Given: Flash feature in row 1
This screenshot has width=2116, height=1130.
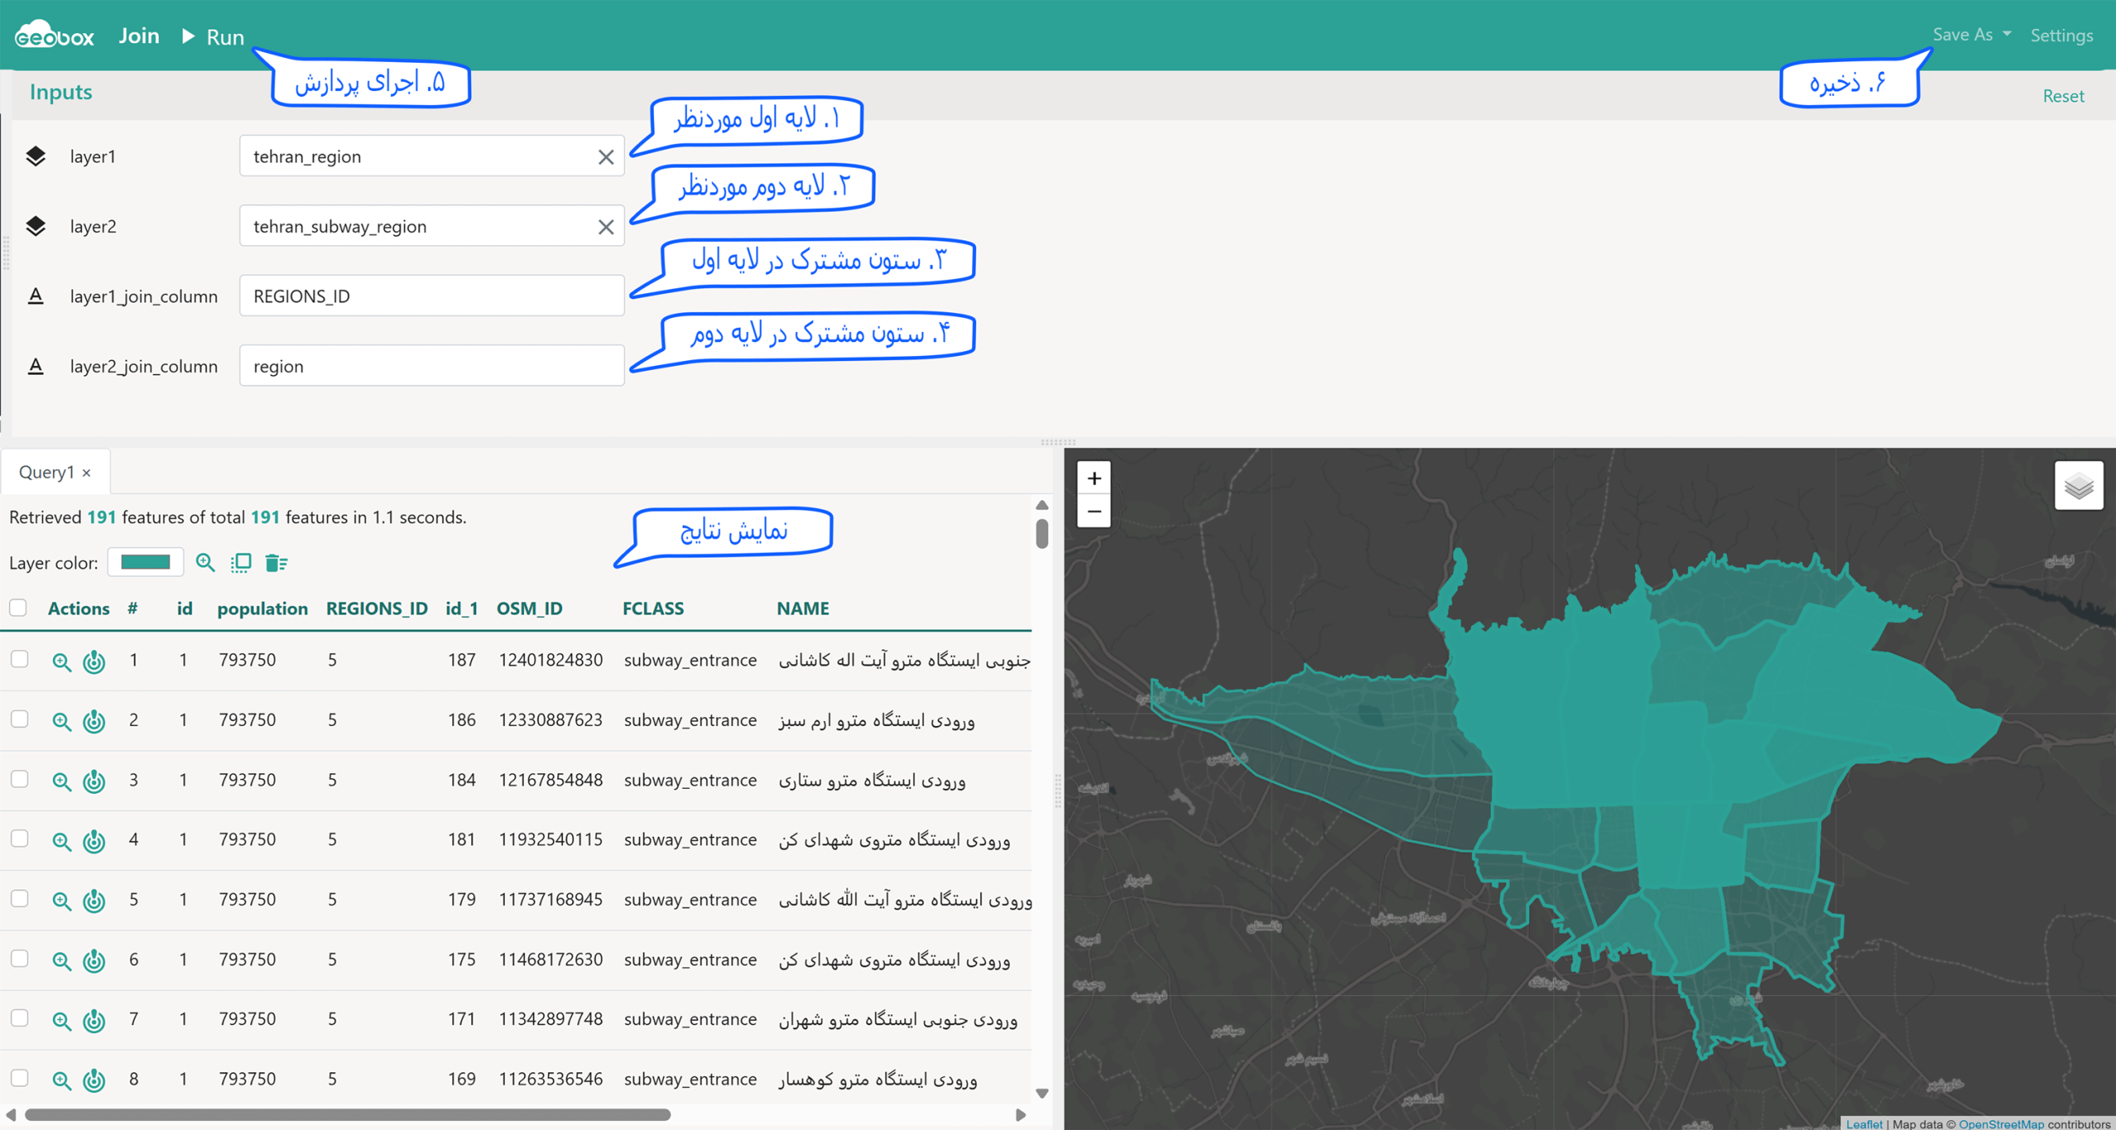Looking at the screenshot, I should (94, 662).
